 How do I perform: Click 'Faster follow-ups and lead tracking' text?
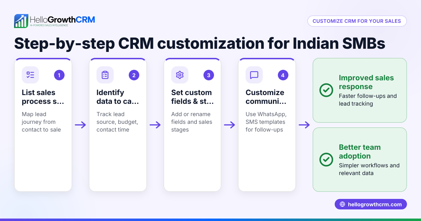[368, 100]
